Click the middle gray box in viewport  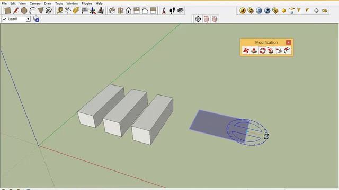[x=126, y=112]
